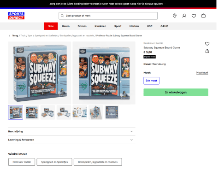Focus the 'Zoek product of merk' search field

coord(108,16)
